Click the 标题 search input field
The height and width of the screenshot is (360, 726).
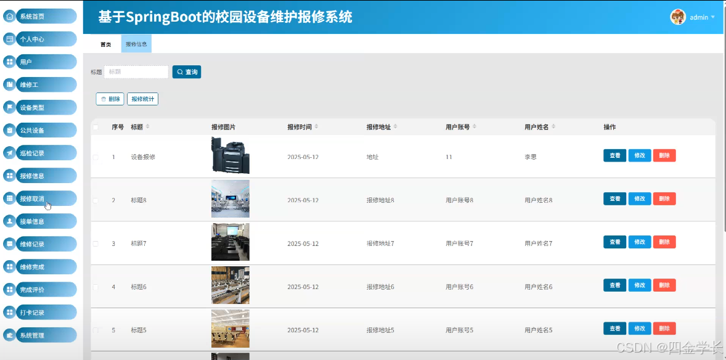tap(136, 72)
